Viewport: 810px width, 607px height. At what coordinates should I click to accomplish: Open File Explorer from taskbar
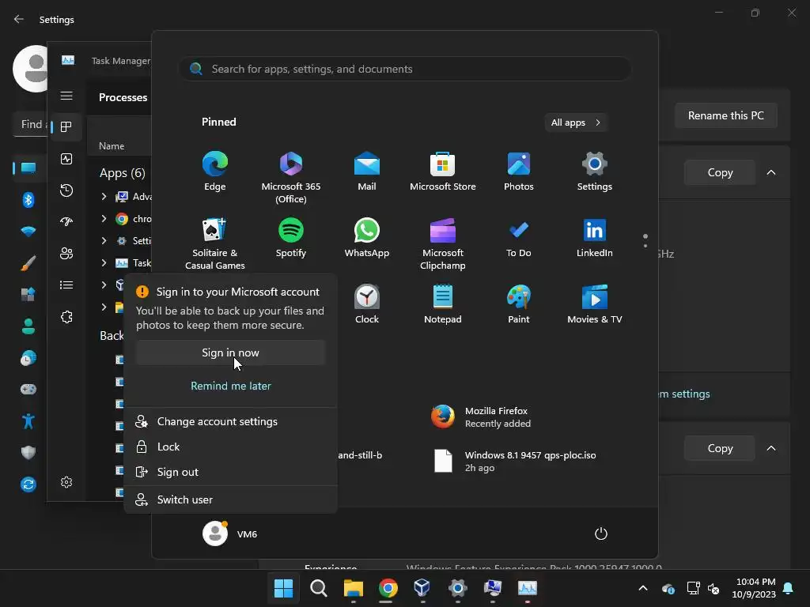point(354,588)
